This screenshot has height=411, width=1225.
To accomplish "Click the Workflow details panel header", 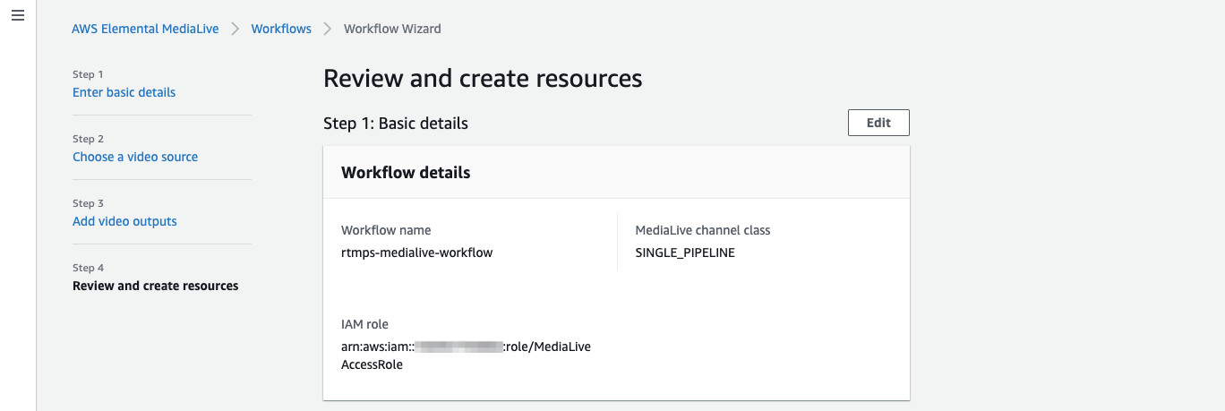I will (x=616, y=172).
